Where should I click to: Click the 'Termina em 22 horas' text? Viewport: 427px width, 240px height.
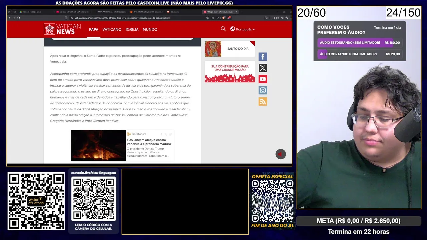pos(359,231)
